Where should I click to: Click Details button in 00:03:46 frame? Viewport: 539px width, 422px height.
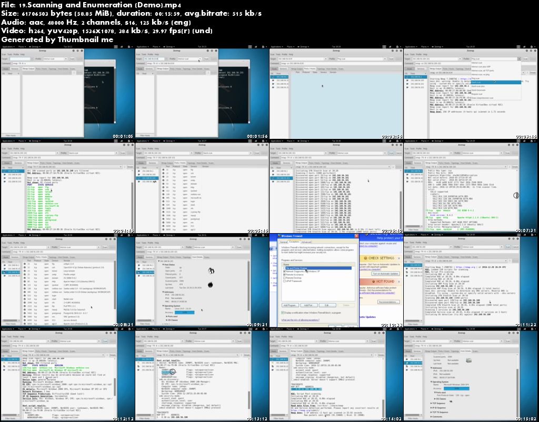pos(532,73)
